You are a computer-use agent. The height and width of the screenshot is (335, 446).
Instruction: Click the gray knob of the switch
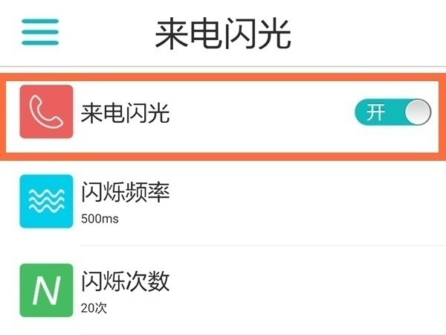coord(417,112)
